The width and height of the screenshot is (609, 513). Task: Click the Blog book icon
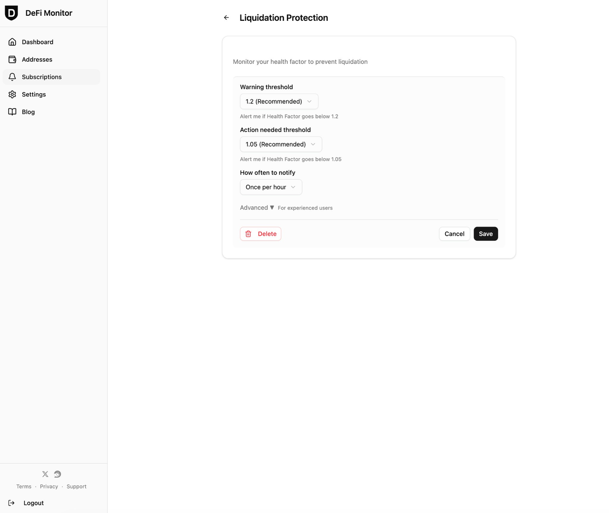point(12,112)
